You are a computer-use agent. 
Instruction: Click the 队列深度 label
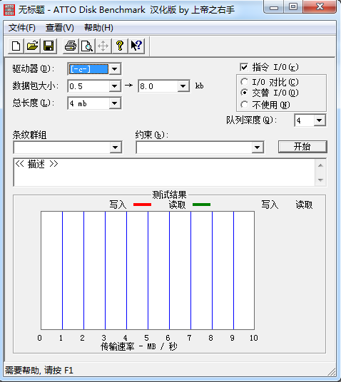pos(251,120)
